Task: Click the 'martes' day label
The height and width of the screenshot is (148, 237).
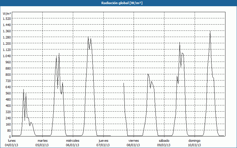Action: coord(43,141)
